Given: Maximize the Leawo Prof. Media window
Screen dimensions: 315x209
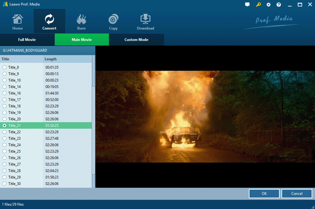Looking at the screenshot, I should pos(300,4).
